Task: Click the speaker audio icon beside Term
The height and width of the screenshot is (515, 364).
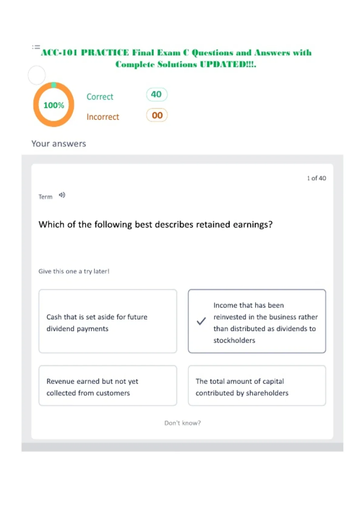Action: 62,195
